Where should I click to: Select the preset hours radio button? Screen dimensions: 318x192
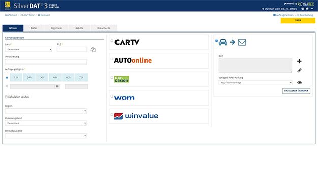coord(7,78)
